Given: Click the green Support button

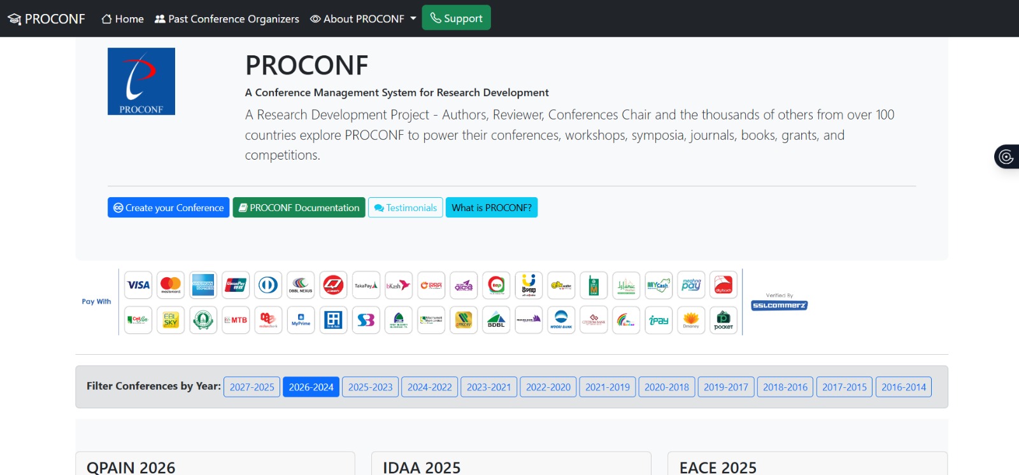Looking at the screenshot, I should tap(456, 18).
